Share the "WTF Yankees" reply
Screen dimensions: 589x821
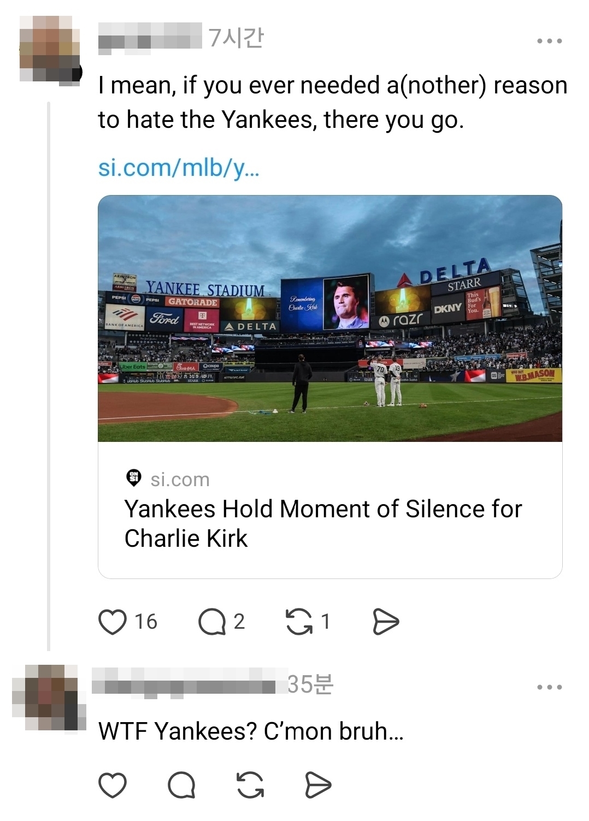(x=318, y=785)
